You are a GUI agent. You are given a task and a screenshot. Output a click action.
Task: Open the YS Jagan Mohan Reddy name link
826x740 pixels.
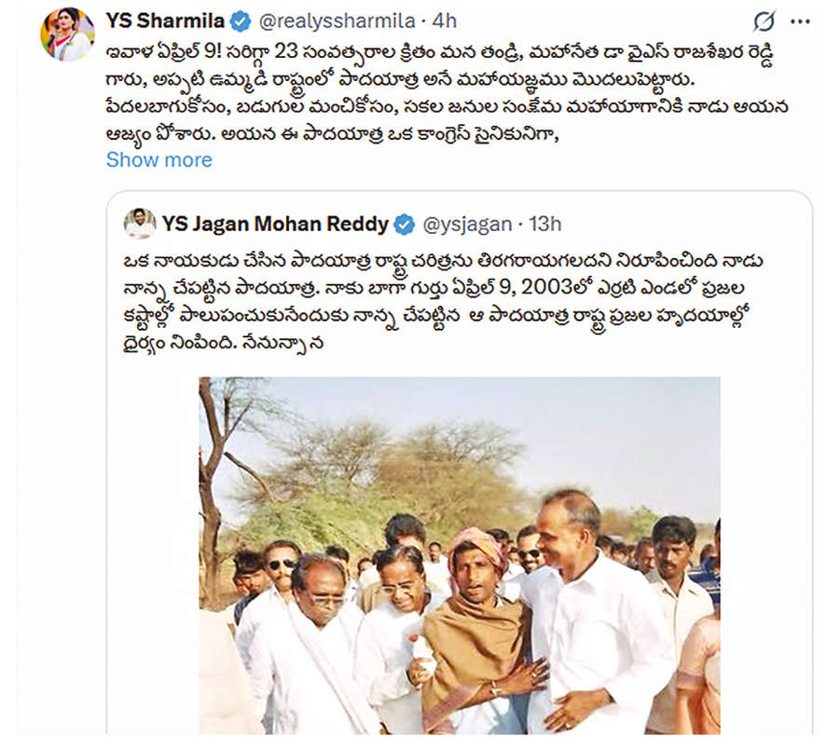pyautogui.click(x=275, y=225)
